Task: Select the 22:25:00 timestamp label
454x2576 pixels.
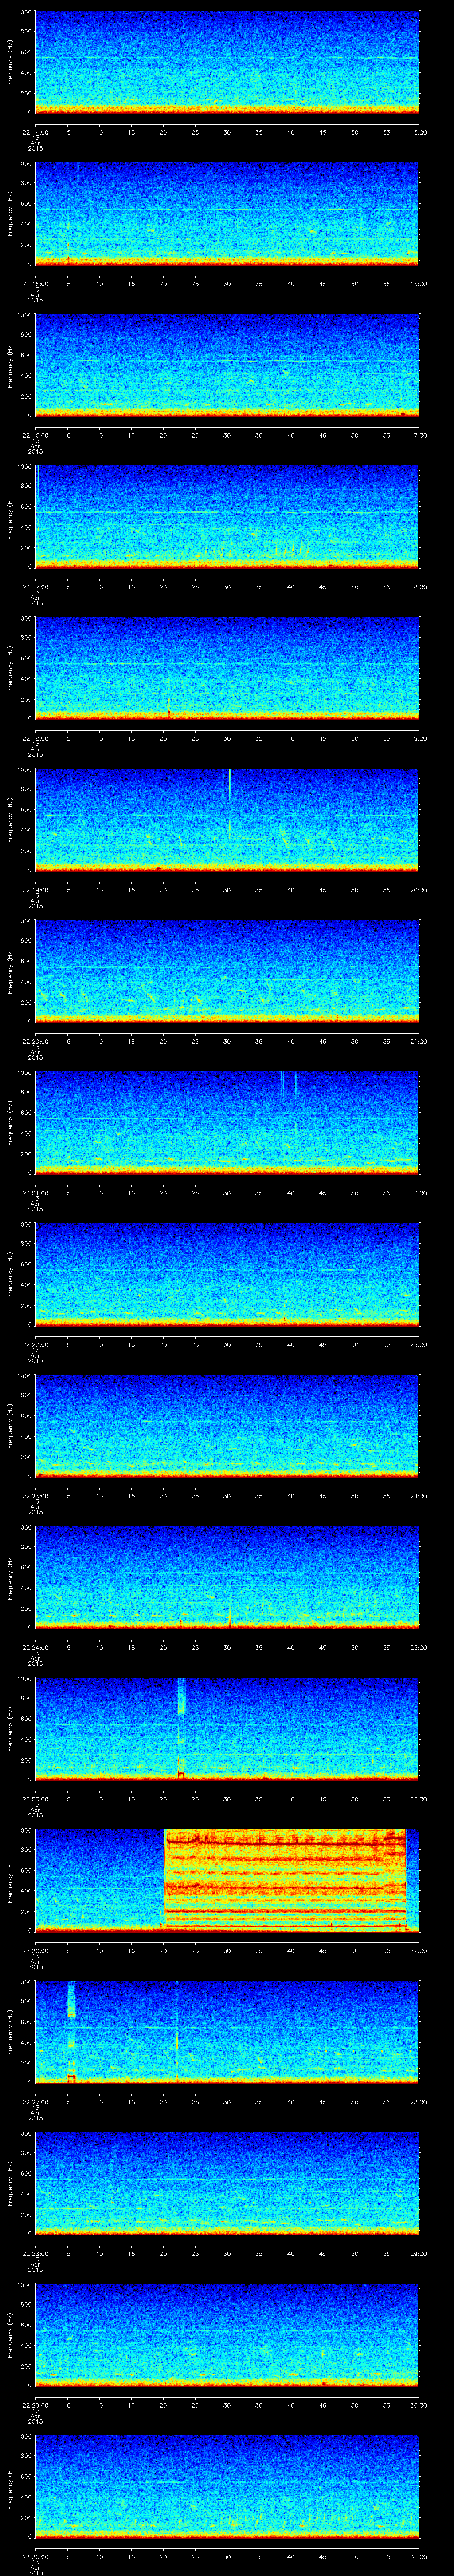Action: point(35,1799)
